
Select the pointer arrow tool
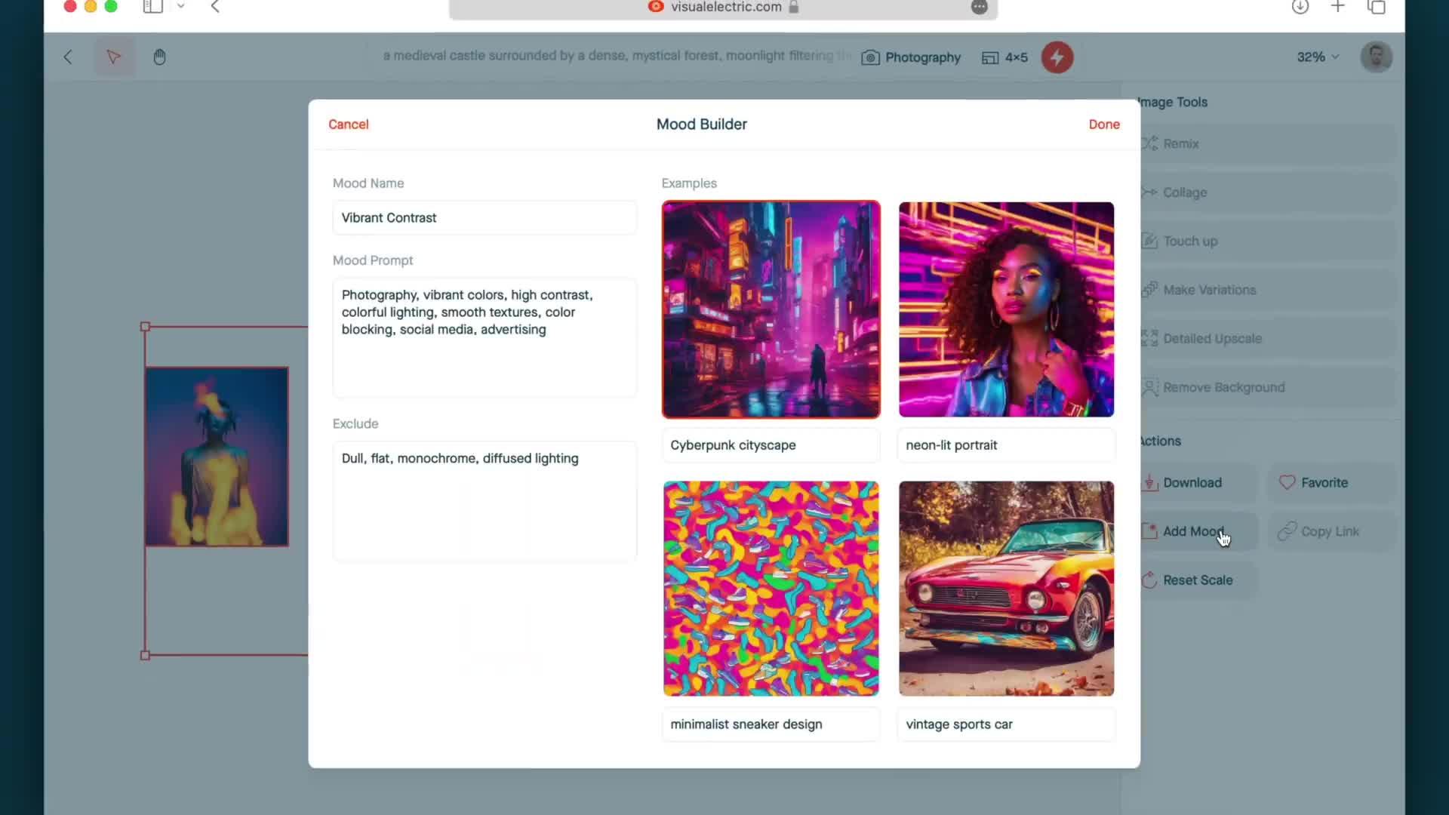[113, 57]
